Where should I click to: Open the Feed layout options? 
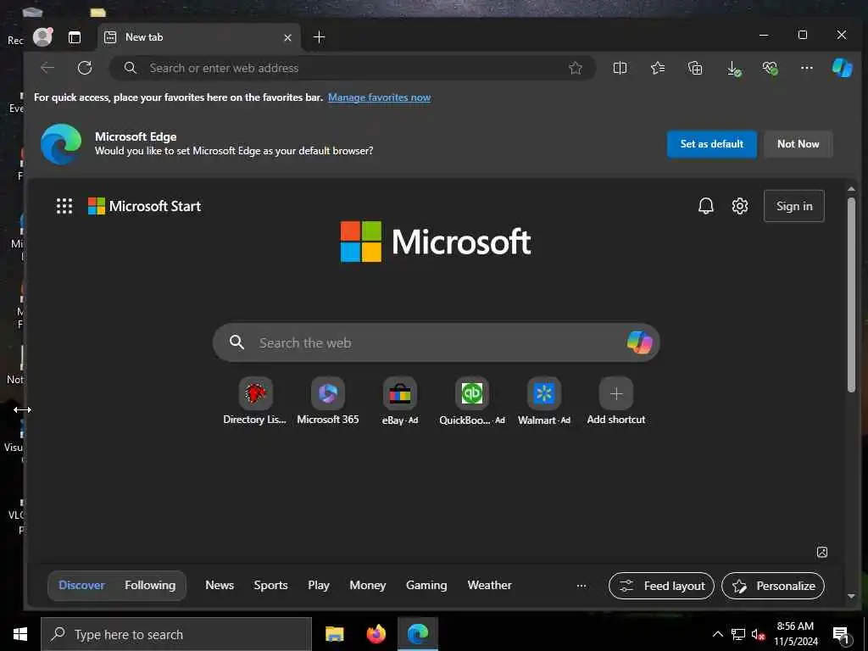(661, 586)
